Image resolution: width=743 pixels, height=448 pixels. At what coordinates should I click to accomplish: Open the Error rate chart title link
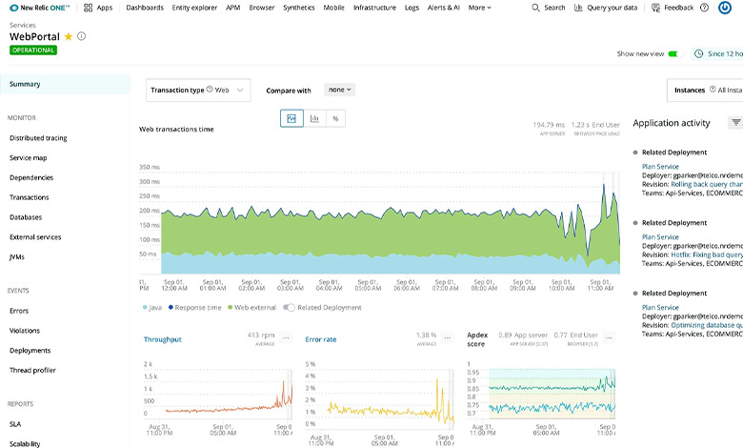coord(321,339)
